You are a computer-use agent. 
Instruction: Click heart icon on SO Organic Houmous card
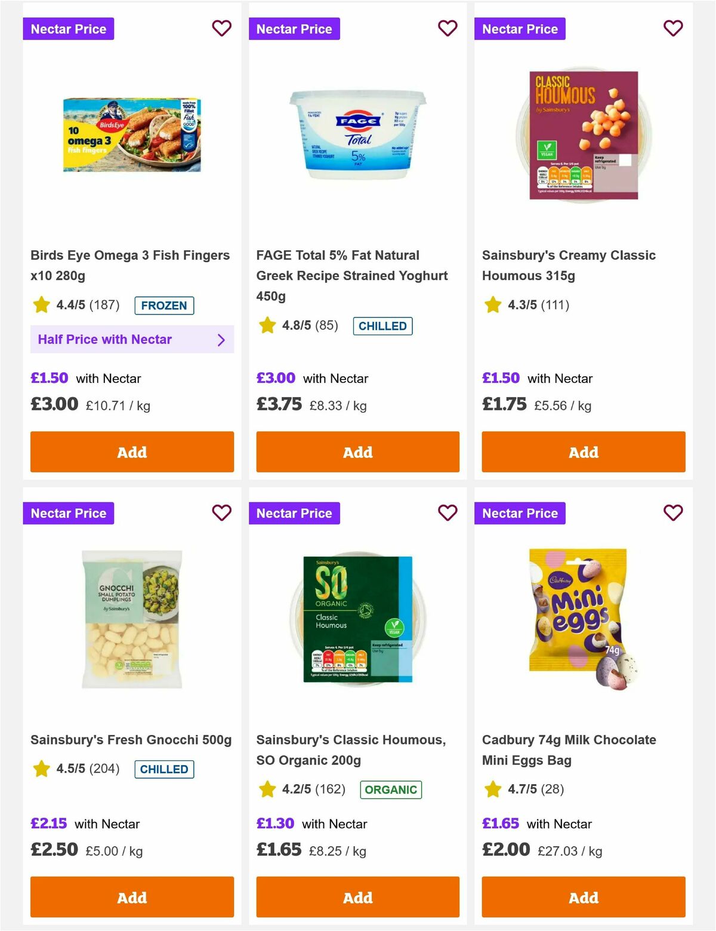(447, 512)
